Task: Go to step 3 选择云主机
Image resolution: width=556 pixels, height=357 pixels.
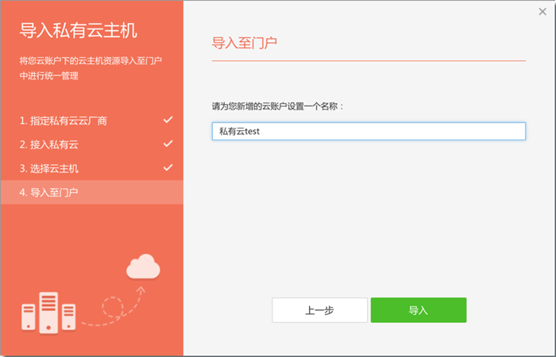Action: pyautogui.click(x=49, y=168)
